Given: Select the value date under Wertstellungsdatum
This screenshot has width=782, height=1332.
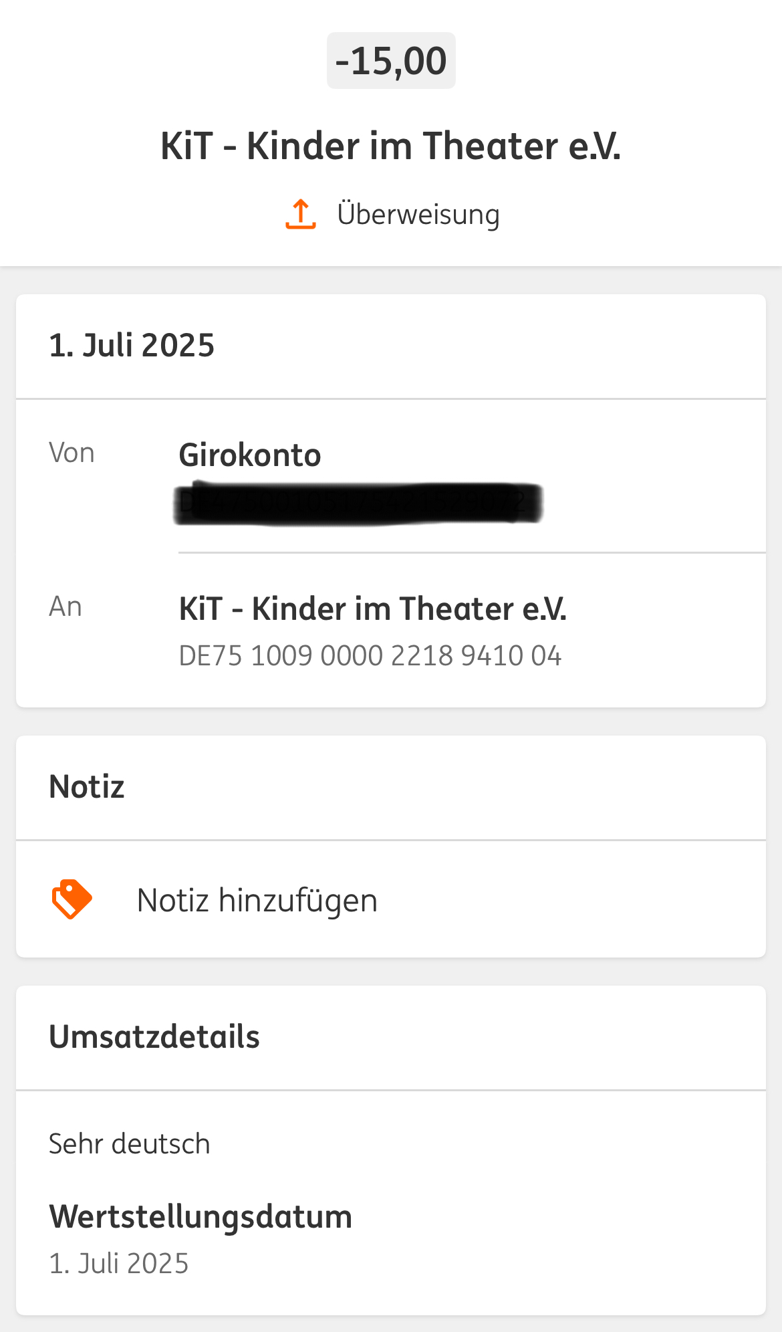Looking at the screenshot, I should point(119,1264).
